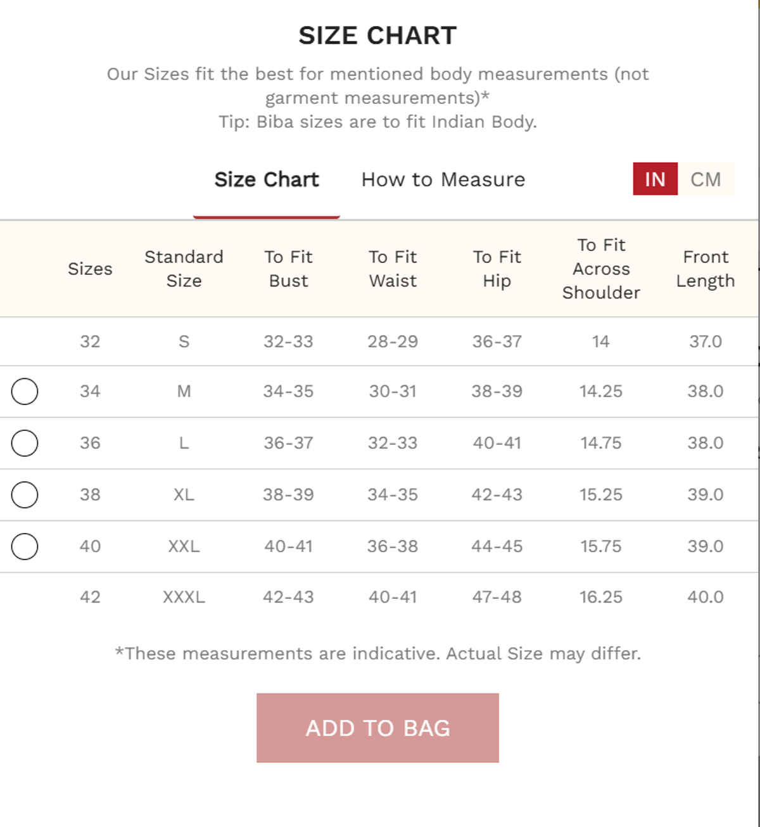Click the XXXL cell in the table

click(x=184, y=597)
